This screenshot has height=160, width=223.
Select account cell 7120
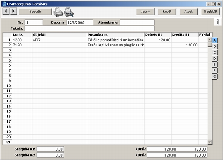22,45
